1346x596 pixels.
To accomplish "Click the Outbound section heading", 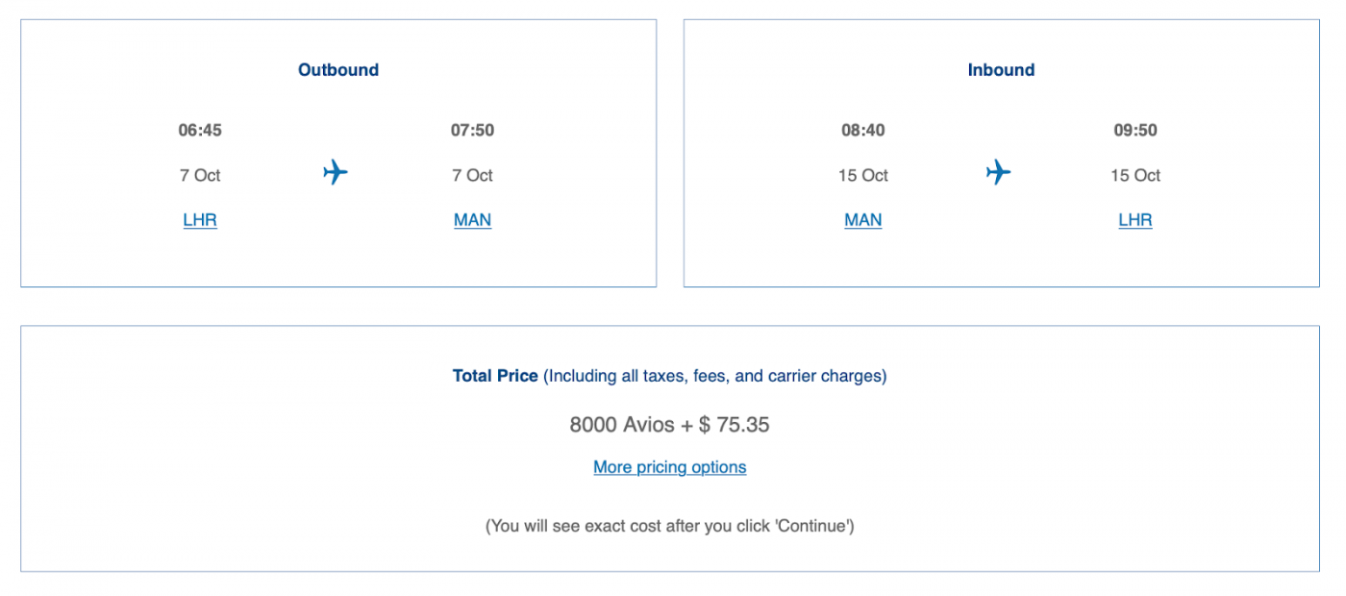I will tap(338, 70).
